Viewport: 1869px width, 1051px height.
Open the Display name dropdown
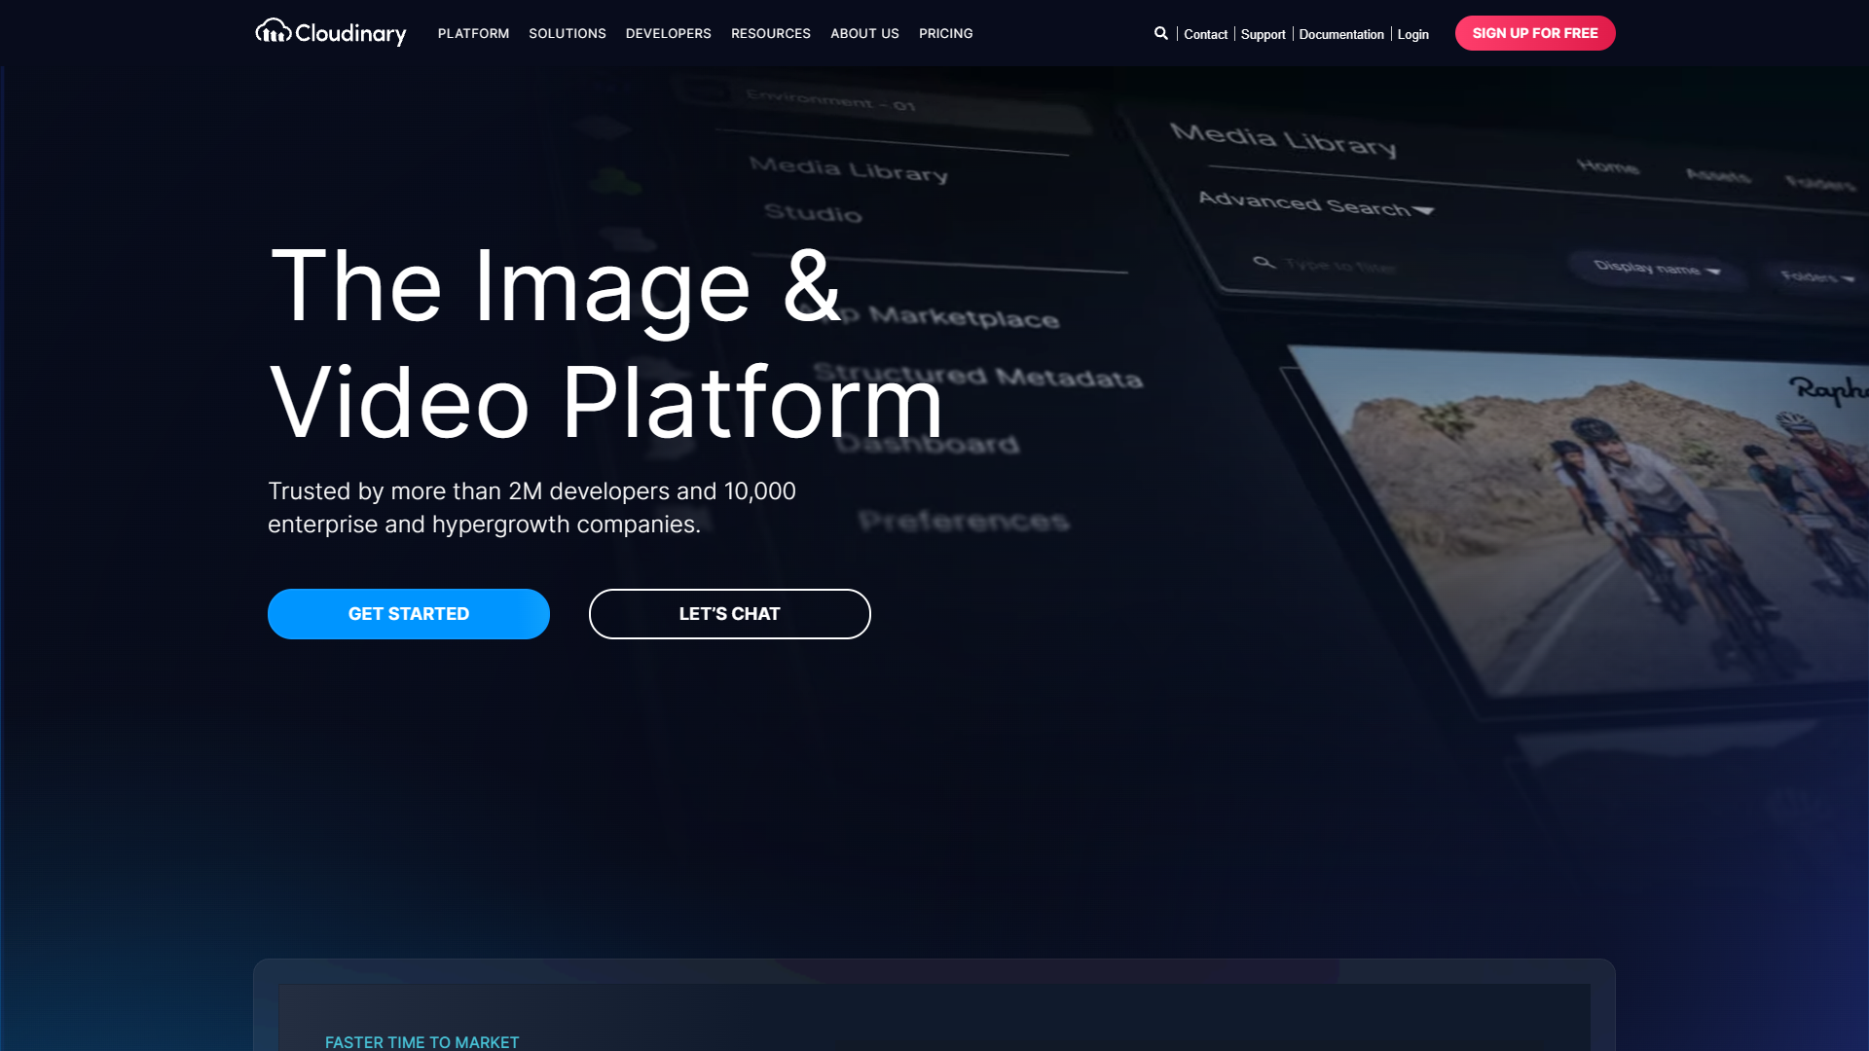point(1656,270)
